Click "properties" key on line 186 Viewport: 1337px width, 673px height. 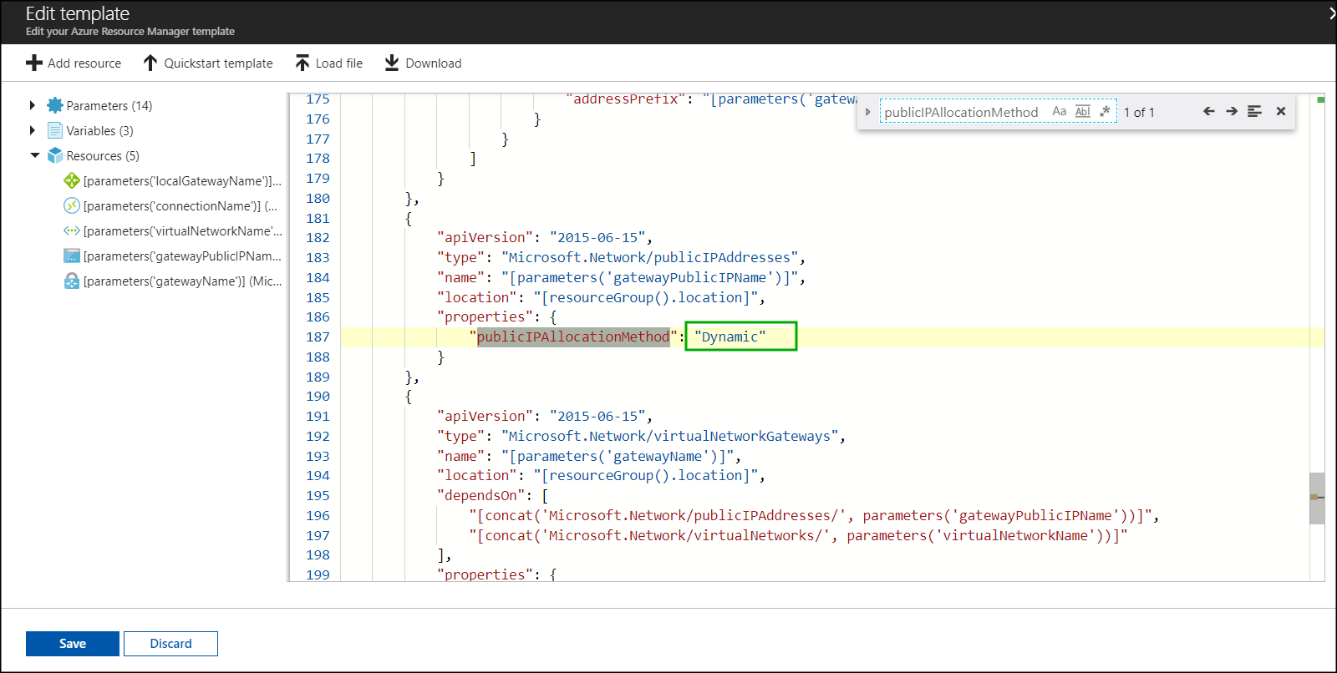[x=485, y=316]
